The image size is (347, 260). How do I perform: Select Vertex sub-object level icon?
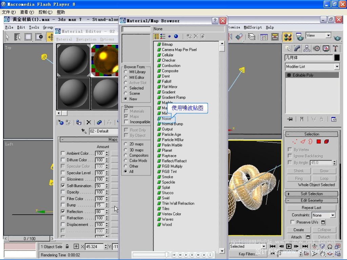tap(294, 142)
